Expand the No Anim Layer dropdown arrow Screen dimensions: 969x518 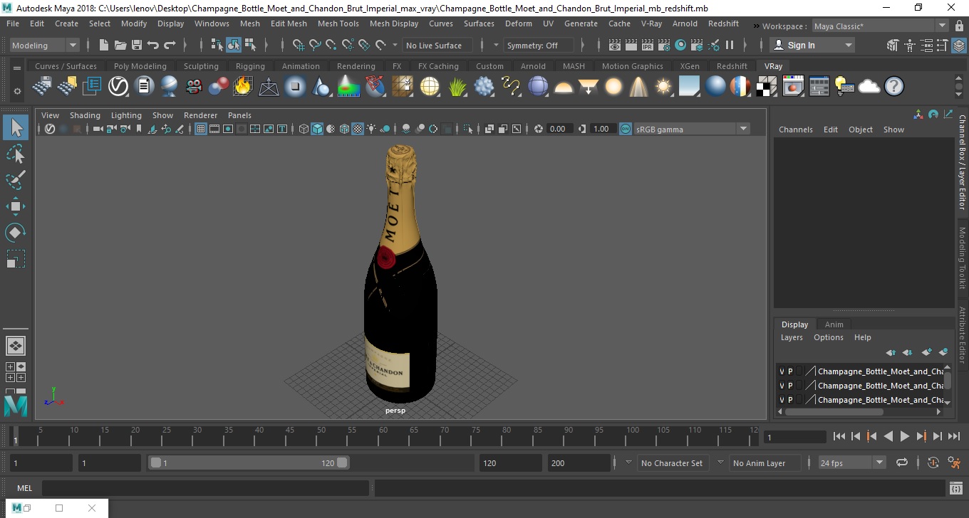720,462
